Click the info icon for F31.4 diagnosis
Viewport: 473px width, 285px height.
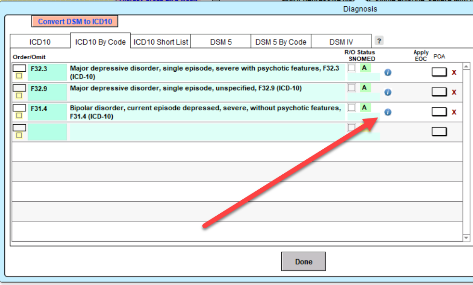click(x=388, y=112)
